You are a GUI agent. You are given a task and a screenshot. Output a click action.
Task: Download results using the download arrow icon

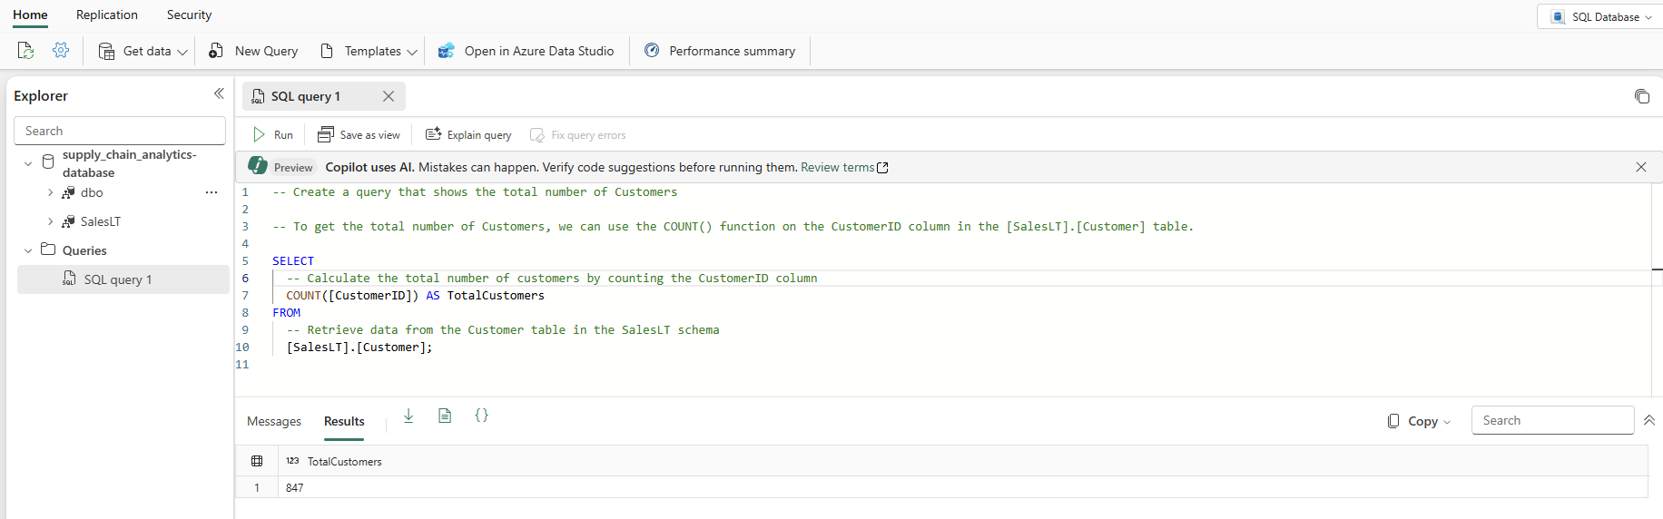click(408, 416)
